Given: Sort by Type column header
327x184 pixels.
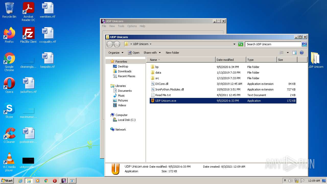Looking at the screenshot, I should tap(261, 60).
